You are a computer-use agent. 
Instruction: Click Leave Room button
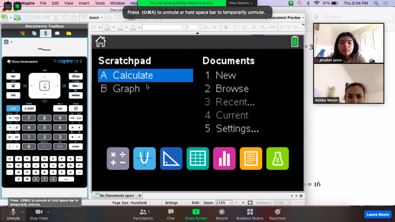pyautogui.click(x=378, y=214)
